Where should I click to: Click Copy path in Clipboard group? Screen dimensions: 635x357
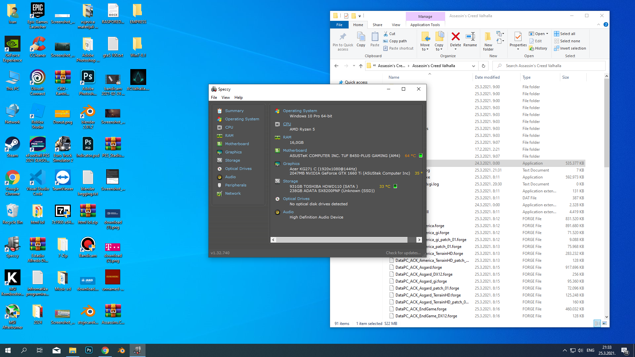[x=395, y=41]
